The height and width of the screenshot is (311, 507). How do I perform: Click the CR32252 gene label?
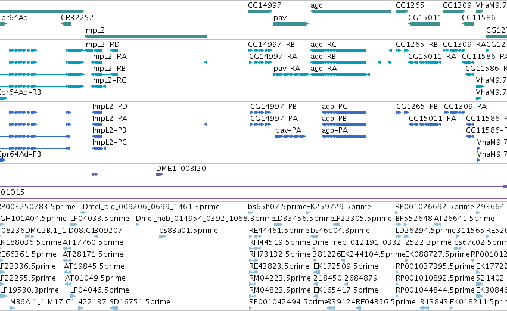click(77, 18)
